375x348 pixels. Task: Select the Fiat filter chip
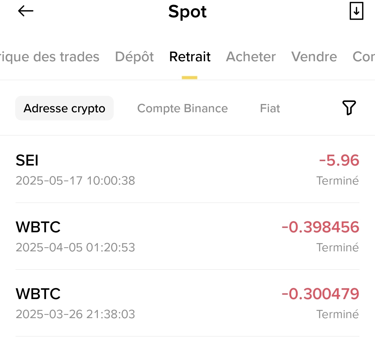pyautogui.click(x=270, y=108)
